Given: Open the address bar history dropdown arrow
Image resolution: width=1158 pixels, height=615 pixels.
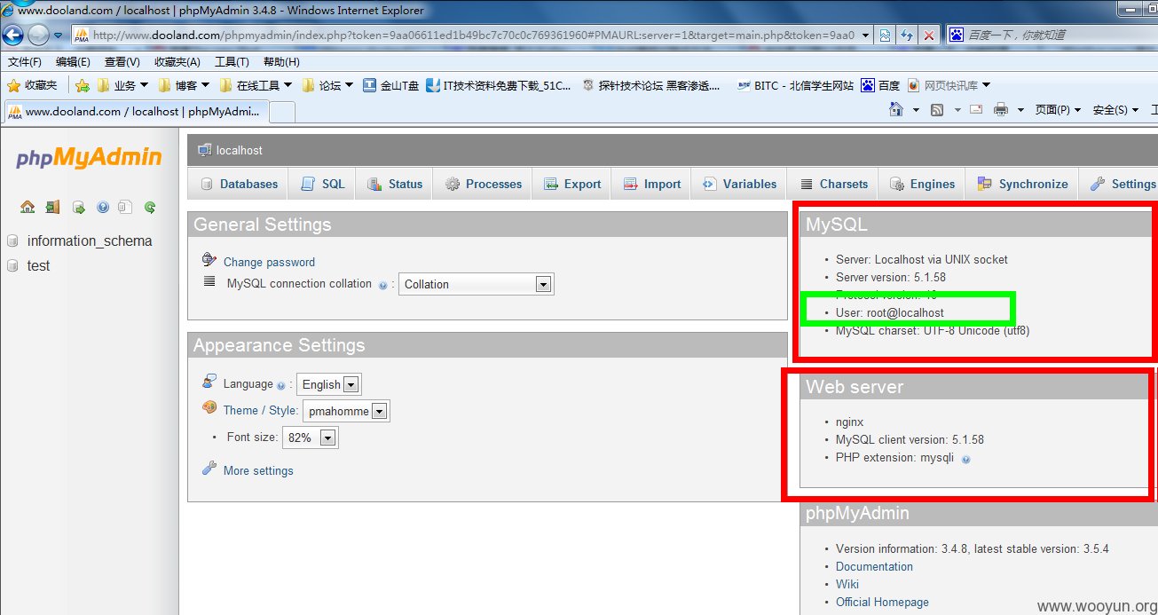Looking at the screenshot, I should pyautogui.click(x=865, y=35).
